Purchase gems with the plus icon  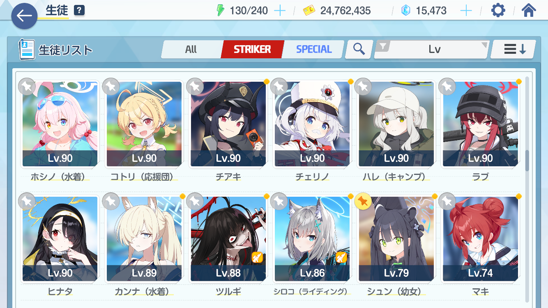point(466,11)
